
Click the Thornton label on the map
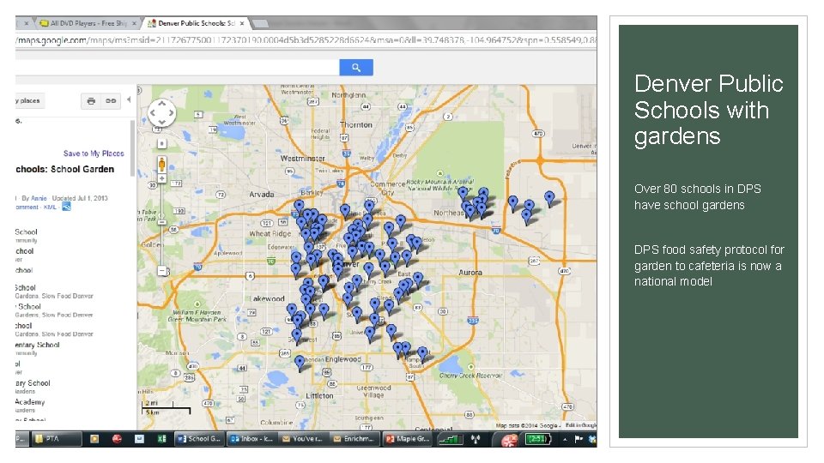tap(355, 125)
